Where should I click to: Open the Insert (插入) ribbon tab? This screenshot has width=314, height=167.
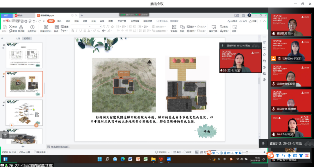60,21
